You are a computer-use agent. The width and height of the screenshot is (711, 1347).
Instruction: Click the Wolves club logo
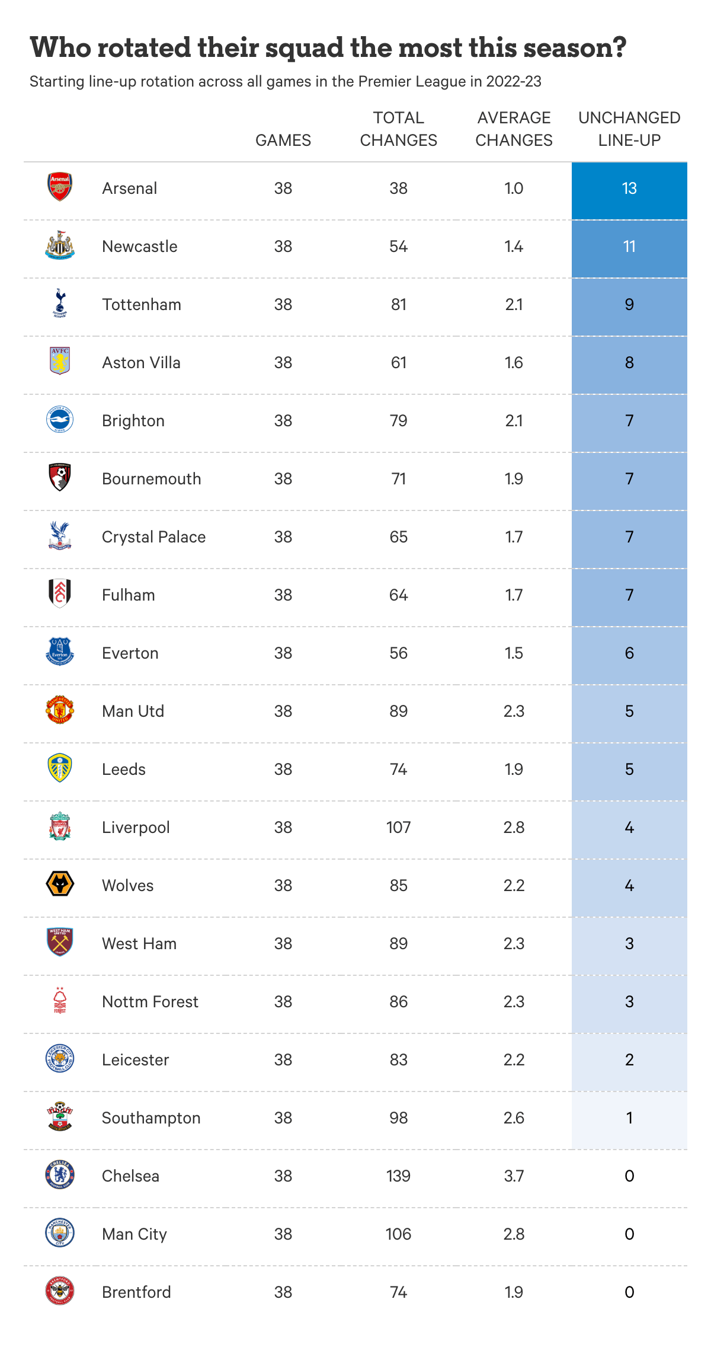click(60, 884)
